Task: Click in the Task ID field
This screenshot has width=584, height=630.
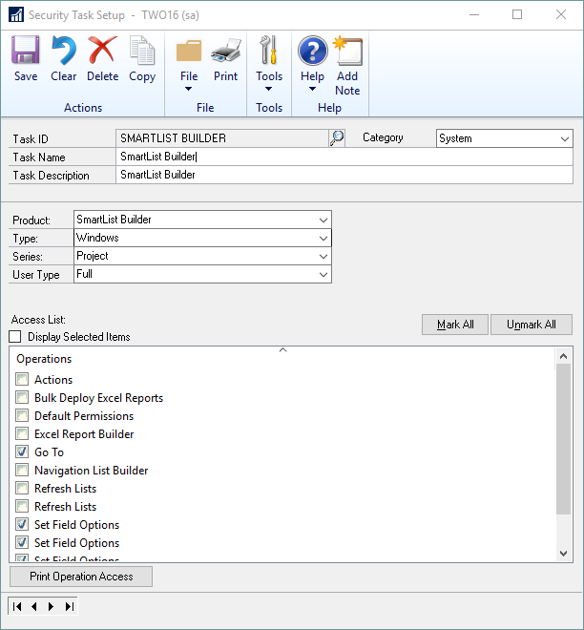Action: [222, 138]
